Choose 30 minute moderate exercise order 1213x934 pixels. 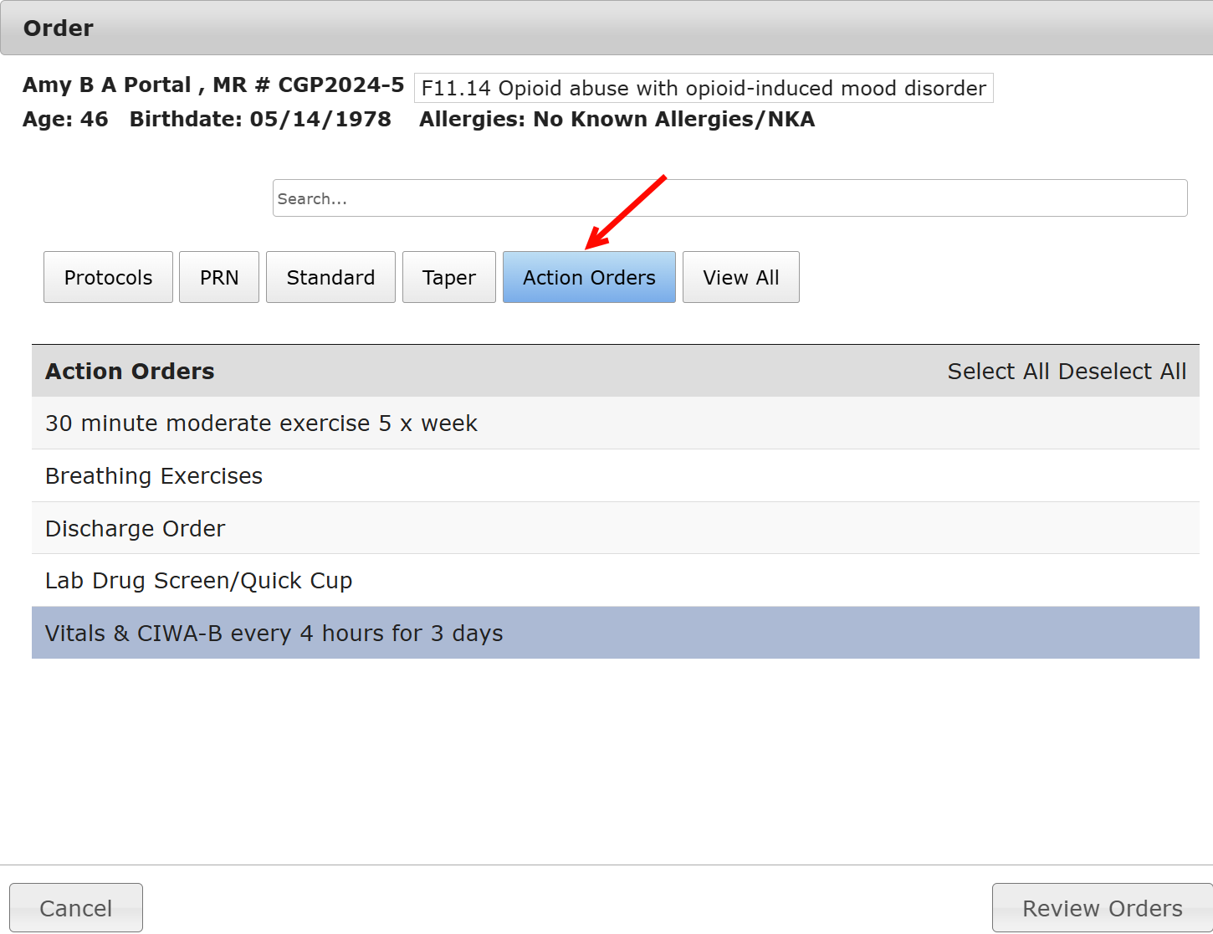(x=261, y=423)
